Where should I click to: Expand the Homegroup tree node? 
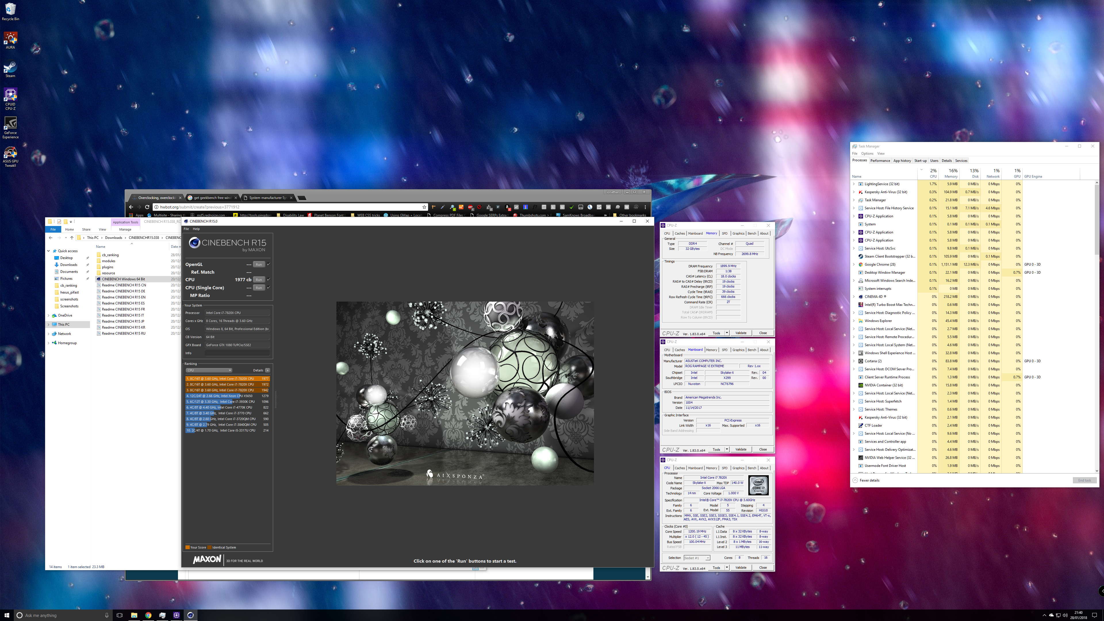(48, 343)
